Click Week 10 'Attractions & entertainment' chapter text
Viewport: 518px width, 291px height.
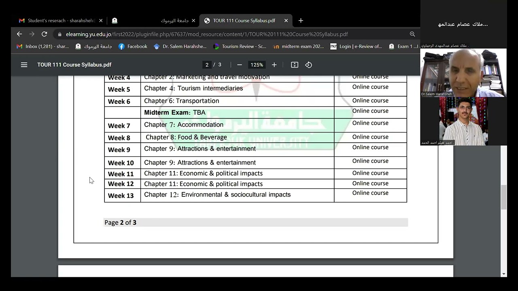pos(200,162)
